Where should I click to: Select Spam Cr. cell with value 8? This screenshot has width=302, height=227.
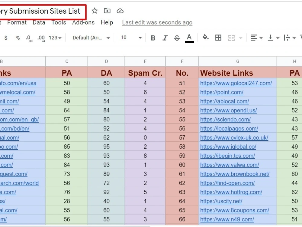point(145,156)
